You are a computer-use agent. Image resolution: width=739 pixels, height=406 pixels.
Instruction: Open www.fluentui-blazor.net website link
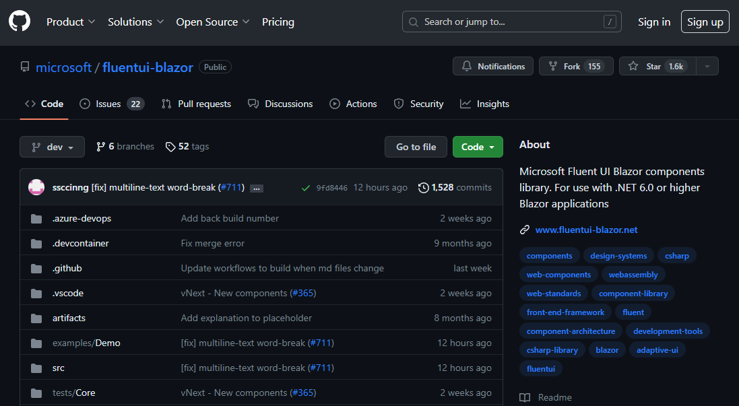[x=586, y=230]
